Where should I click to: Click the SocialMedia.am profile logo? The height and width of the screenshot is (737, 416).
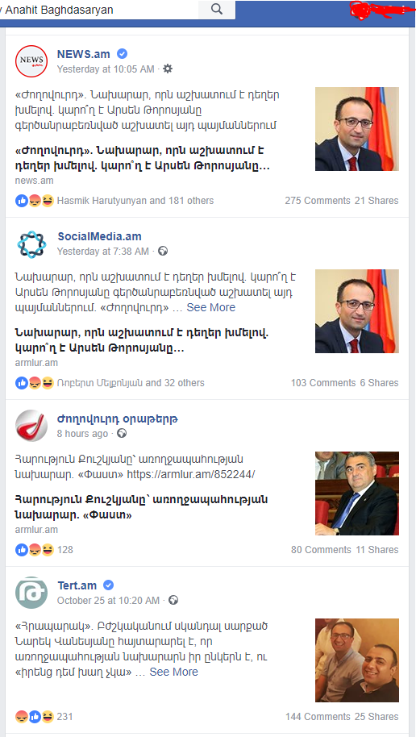pos(31,244)
